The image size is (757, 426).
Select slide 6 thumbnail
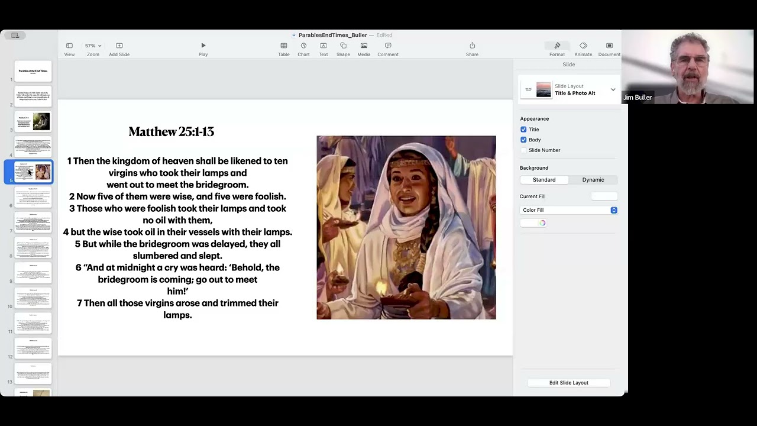coord(33,197)
